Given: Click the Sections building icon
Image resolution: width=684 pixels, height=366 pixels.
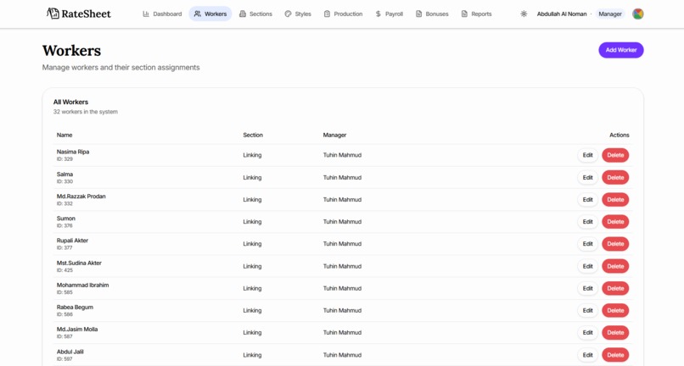Looking at the screenshot, I should (243, 14).
